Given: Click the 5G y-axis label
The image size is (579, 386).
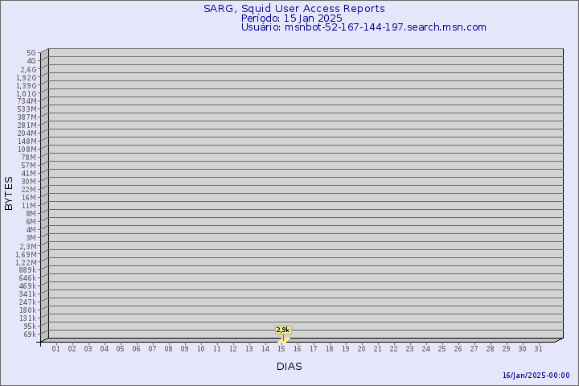Looking at the screenshot, I should pyautogui.click(x=31, y=53).
